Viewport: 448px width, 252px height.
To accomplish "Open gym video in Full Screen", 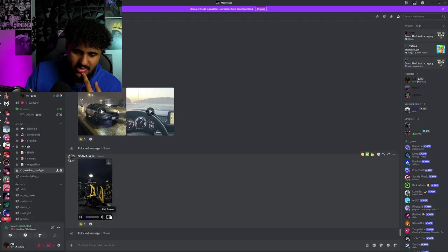I will click(x=108, y=217).
